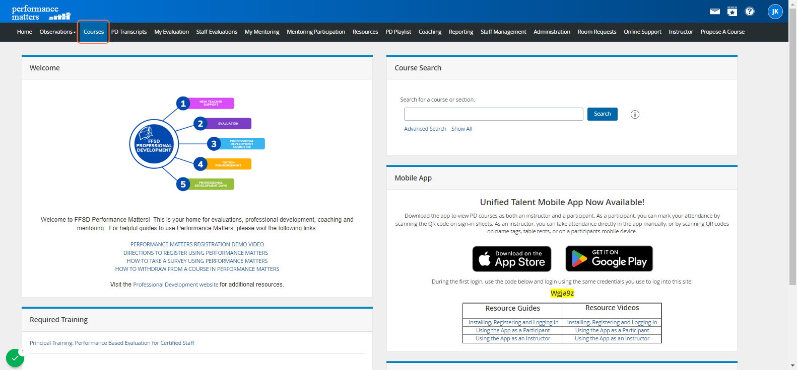Open Online Support

642,32
